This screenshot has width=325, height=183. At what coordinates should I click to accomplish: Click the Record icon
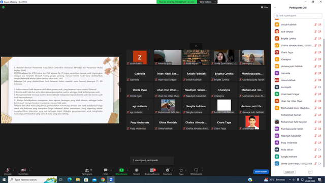point(137,170)
